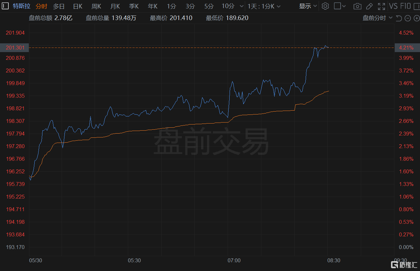Click the 193.170 price axis label
The width and height of the screenshot is (420, 271).
point(15,247)
